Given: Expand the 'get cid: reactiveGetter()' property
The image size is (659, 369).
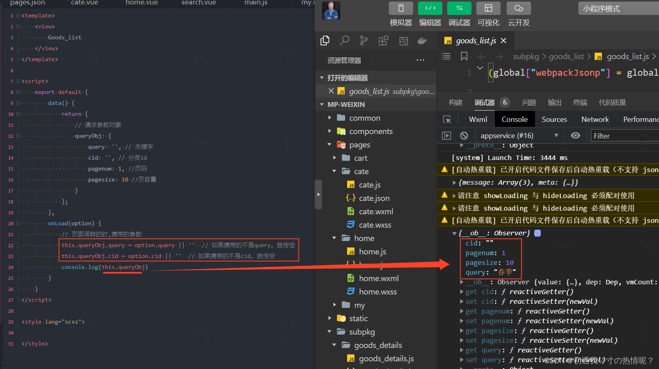Looking at the screenshot, I should point(462,292).
